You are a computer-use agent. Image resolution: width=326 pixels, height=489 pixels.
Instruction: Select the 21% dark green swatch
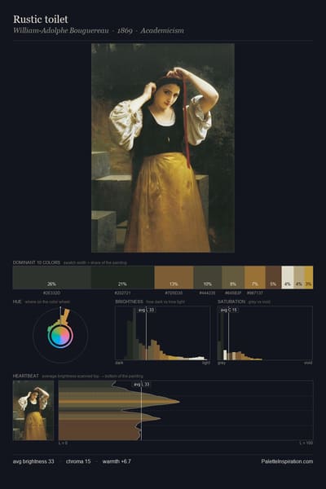click(x=122, y=277)
